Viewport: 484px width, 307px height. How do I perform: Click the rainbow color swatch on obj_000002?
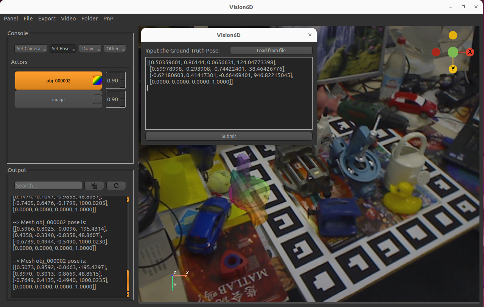tap(97, 80)
